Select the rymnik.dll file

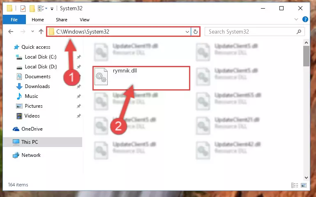pos(141,78)
